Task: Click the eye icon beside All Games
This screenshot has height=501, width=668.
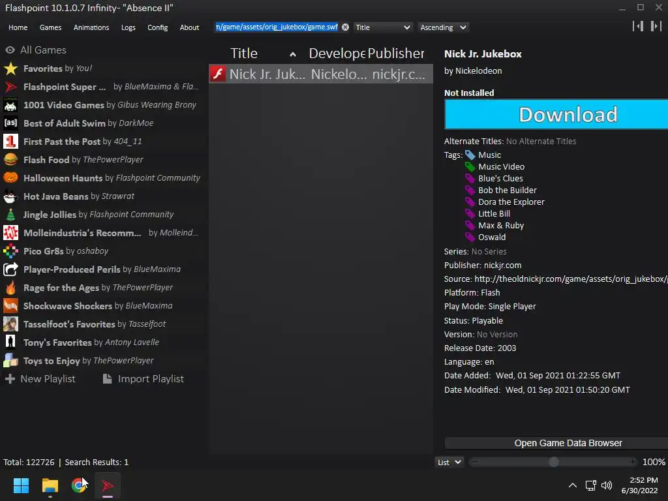Action: click(x=10, y=50)
